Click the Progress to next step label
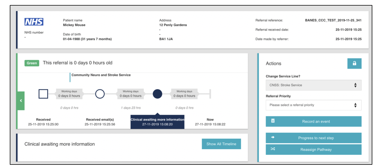The width and height of the screenshot is (381, 167). [x=316, y=138]
